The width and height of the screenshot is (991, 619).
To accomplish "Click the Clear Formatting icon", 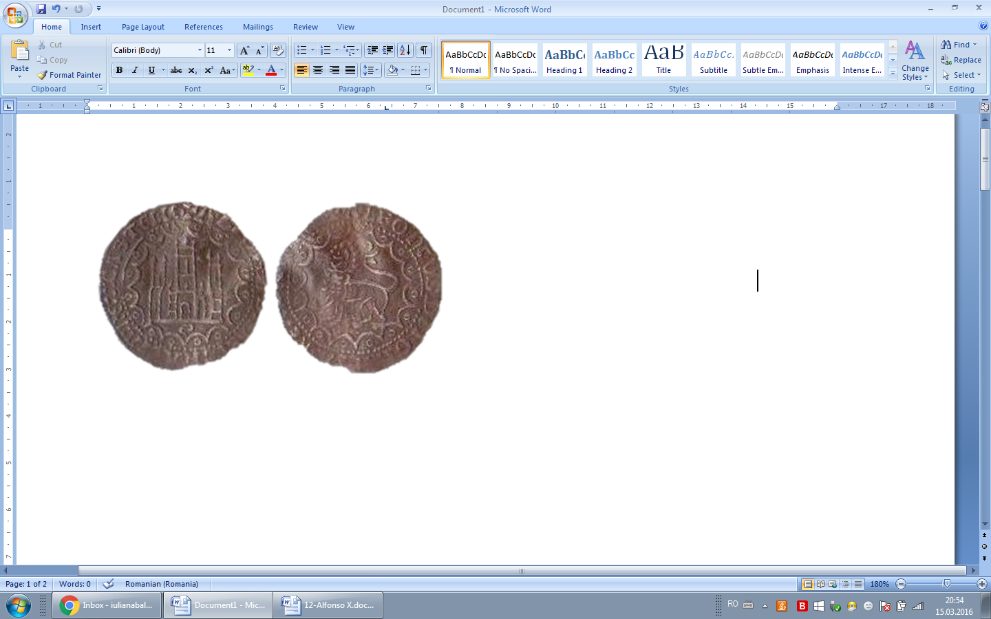I will 278,50.
